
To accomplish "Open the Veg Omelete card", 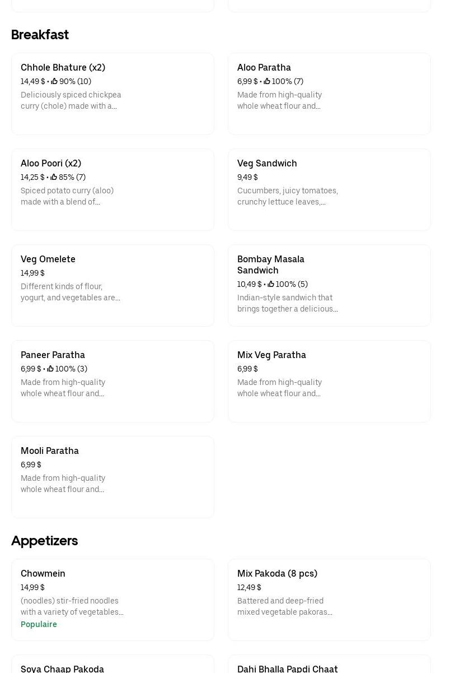I will [x=48, y=259].
